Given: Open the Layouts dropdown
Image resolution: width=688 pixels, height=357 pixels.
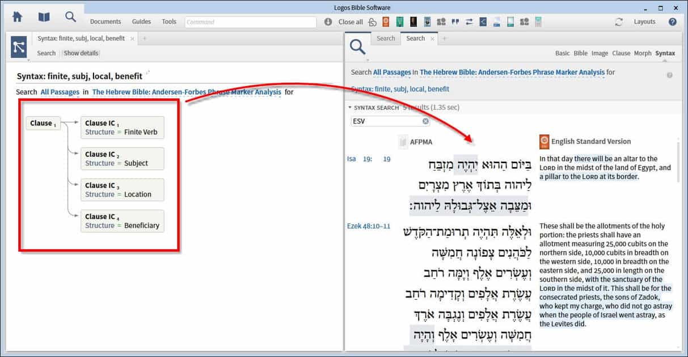Looking at the screenshot, I should (644, 22).
